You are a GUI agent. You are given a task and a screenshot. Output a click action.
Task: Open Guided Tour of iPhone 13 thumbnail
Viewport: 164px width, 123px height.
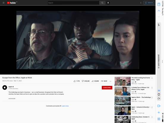pyautogui.click(x=123, y=91)
